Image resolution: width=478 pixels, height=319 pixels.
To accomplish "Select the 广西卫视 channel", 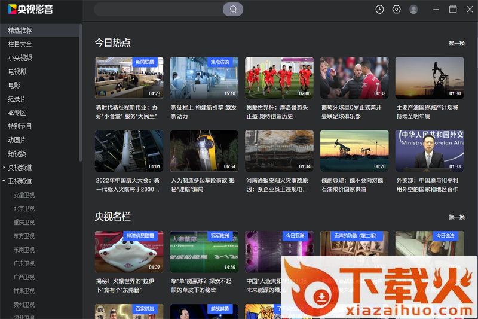I will click(x=24, y=277).
